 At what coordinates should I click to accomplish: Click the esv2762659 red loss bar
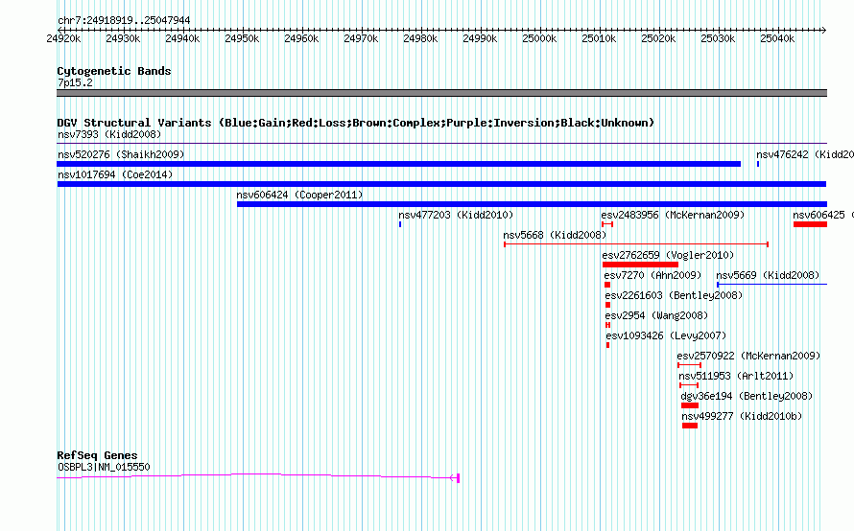coord(641,265)
